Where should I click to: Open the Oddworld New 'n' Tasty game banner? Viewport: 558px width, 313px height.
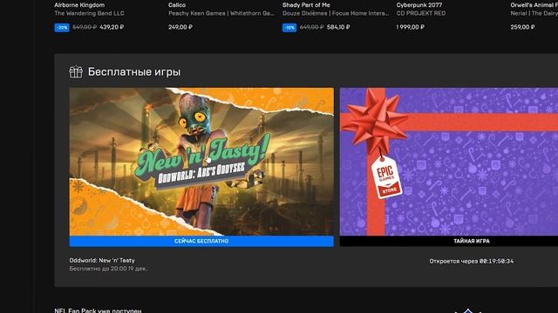[201, 162]
